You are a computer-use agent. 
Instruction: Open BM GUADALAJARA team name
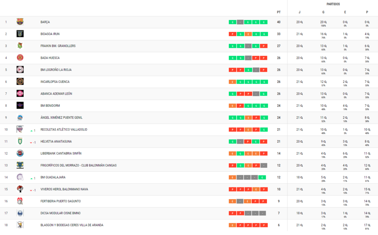(x=53, y=177)
